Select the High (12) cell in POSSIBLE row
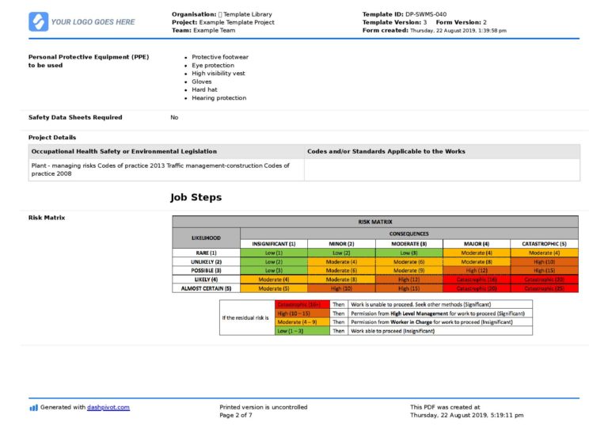The height and width of the screenshot is (430, 608). click(x=477, y=271)
